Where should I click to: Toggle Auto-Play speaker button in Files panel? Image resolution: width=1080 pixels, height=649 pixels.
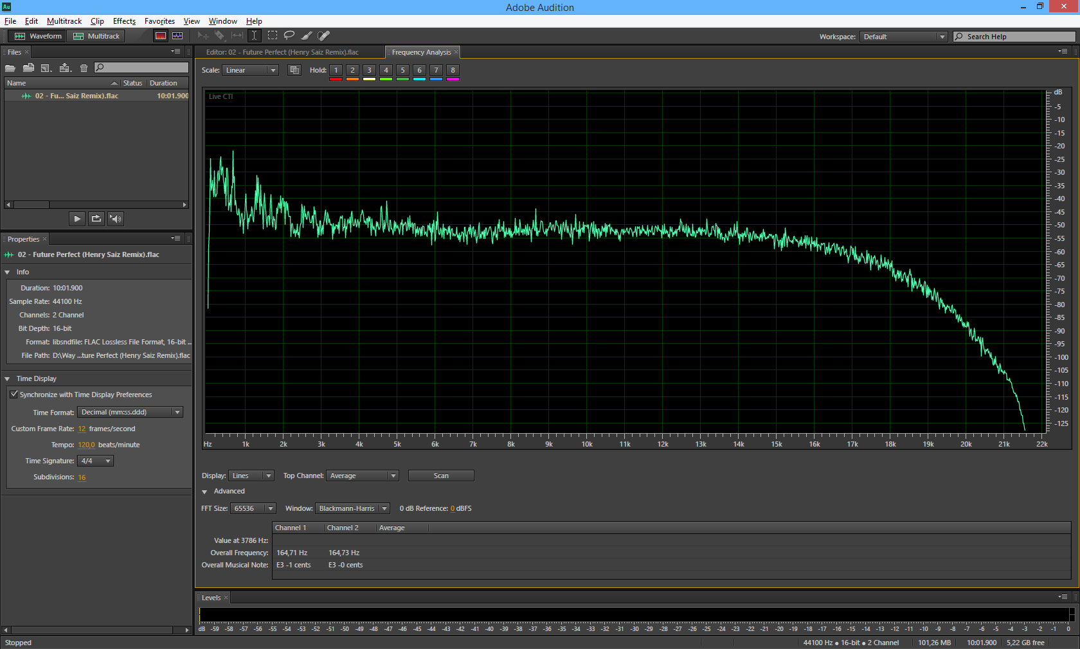116,219
